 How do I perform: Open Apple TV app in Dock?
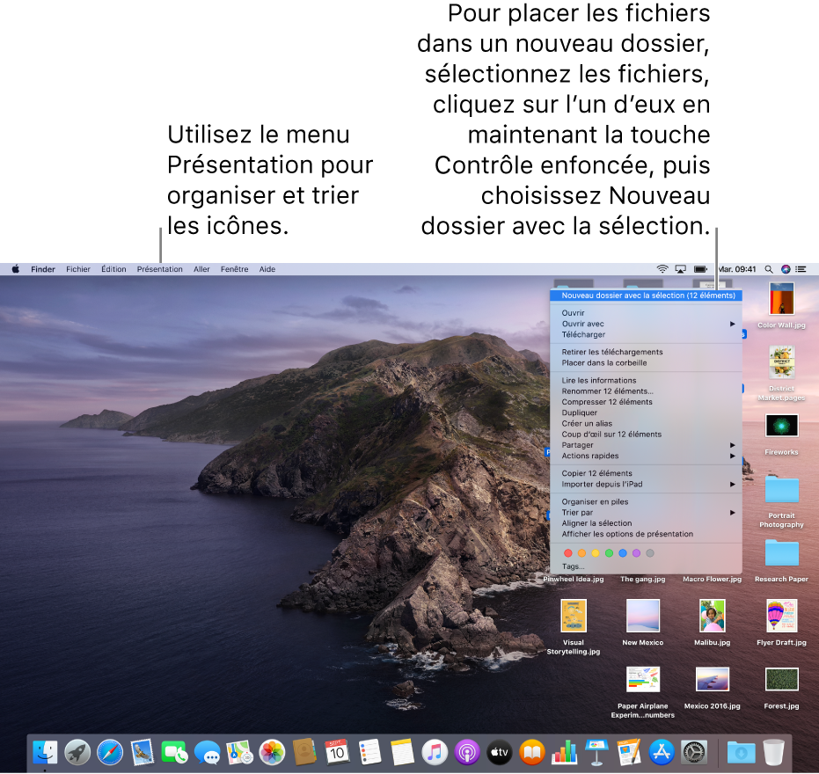500,753
